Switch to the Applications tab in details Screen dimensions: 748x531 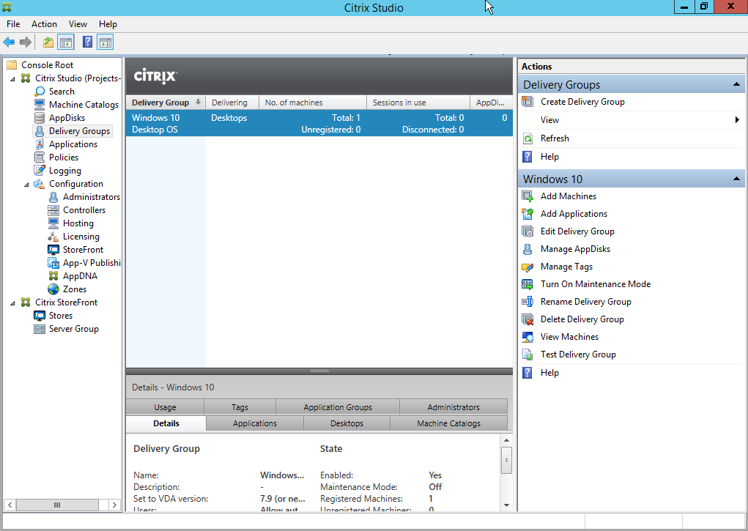pyautogui.click(x=255, y=423)
